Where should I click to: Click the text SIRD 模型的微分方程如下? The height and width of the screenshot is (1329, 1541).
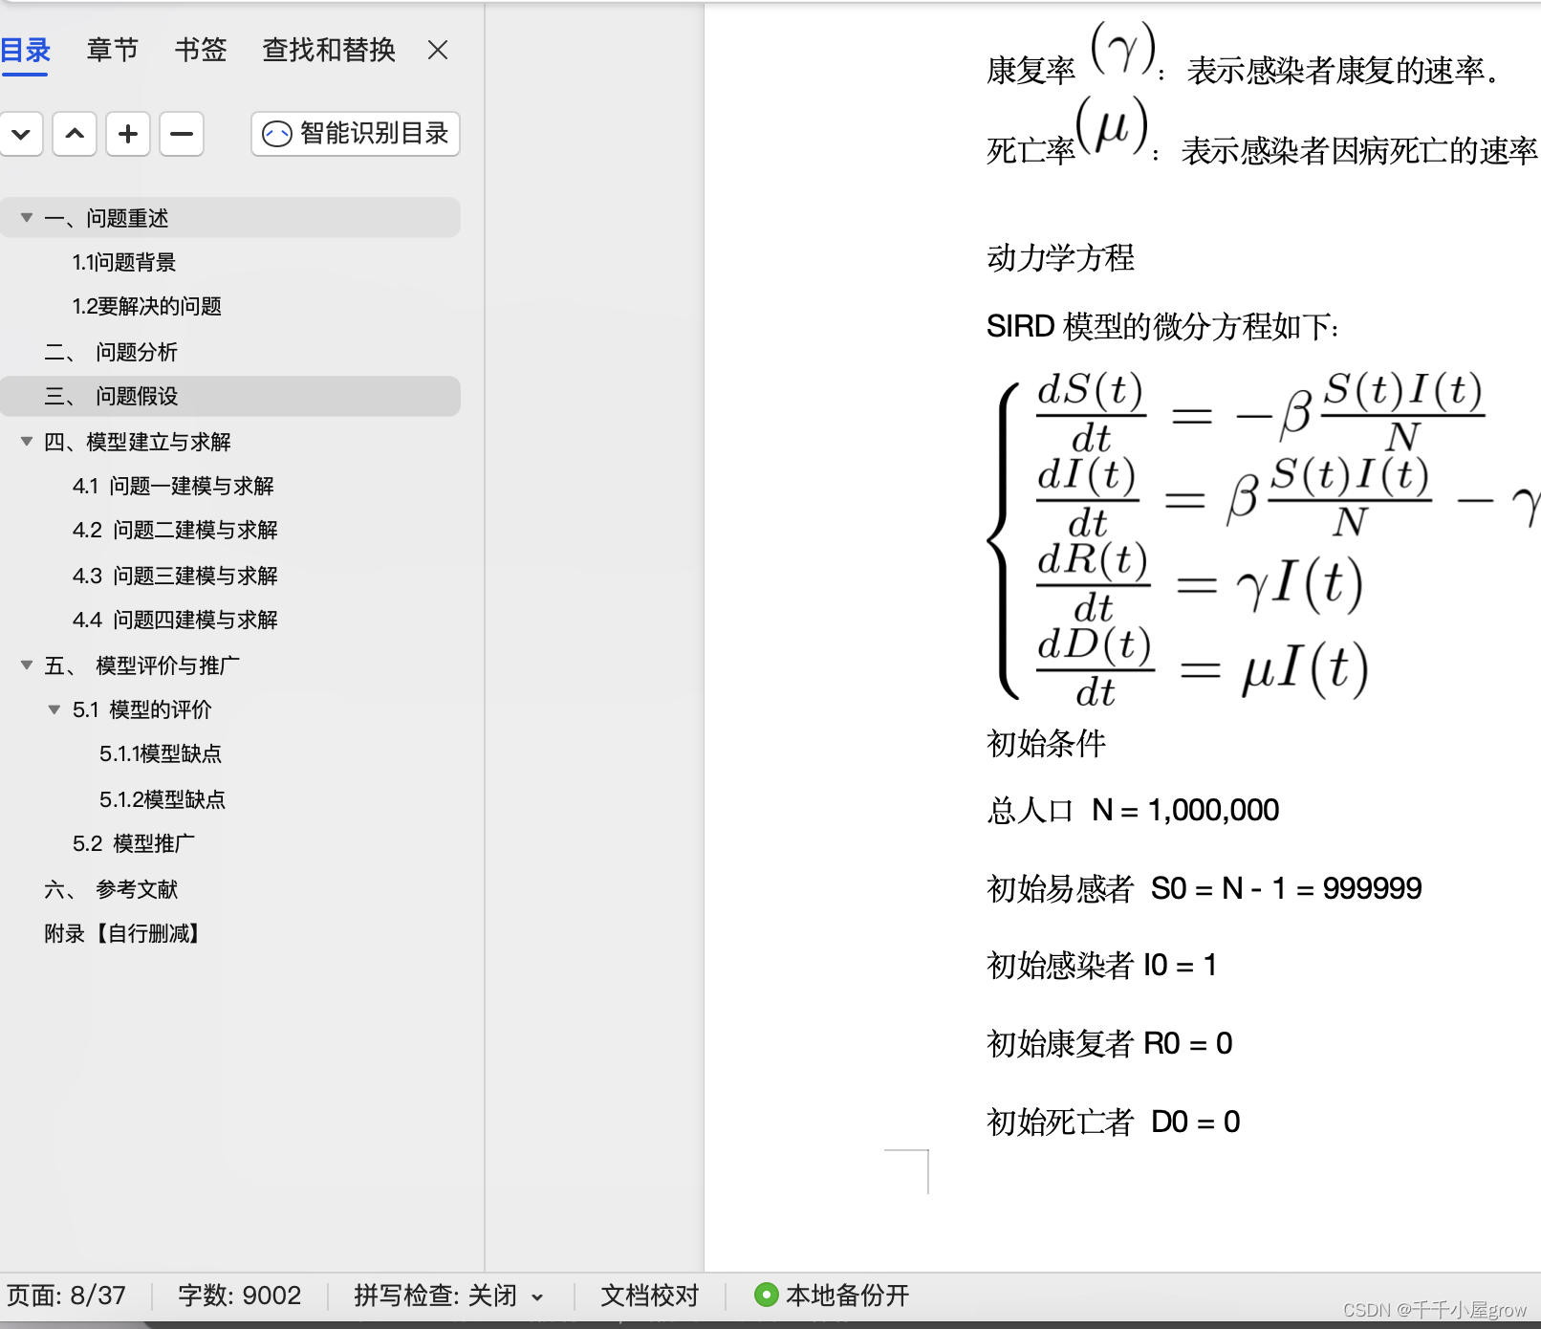pyautogui.click(x=1163, y=327)
